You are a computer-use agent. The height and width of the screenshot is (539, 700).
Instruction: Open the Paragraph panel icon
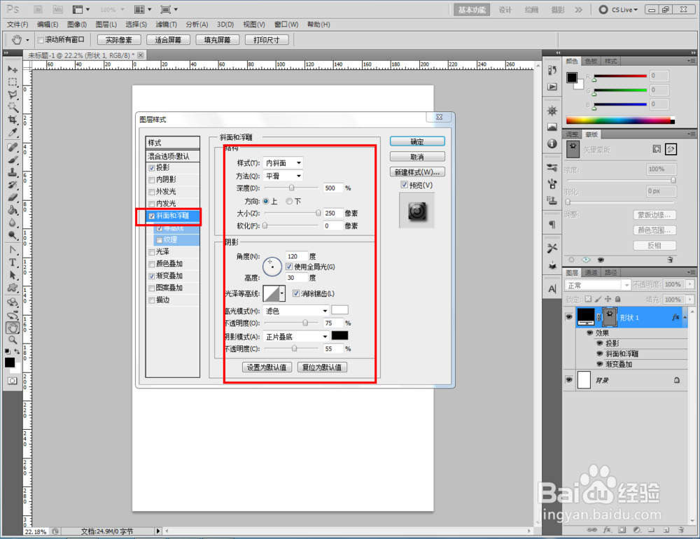[552, 224]
